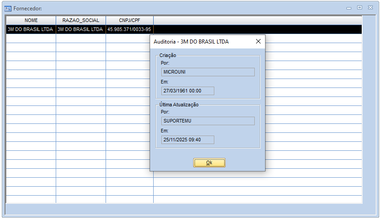Click the CNPJ/CPF column header
This screenshot has width=381, height=219.
129,20
